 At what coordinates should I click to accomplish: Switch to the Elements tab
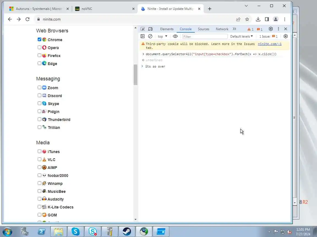pos(167,29)
